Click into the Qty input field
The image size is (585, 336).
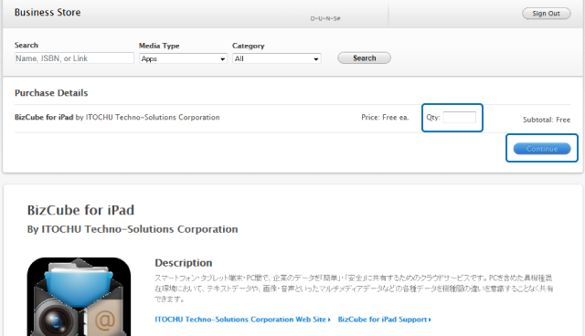(459, 118)
